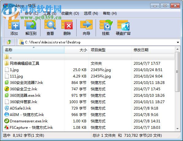183x141 pixels.
Task: Select the row named 360安全卫士.lnk
Action: [x=89, y=89]
